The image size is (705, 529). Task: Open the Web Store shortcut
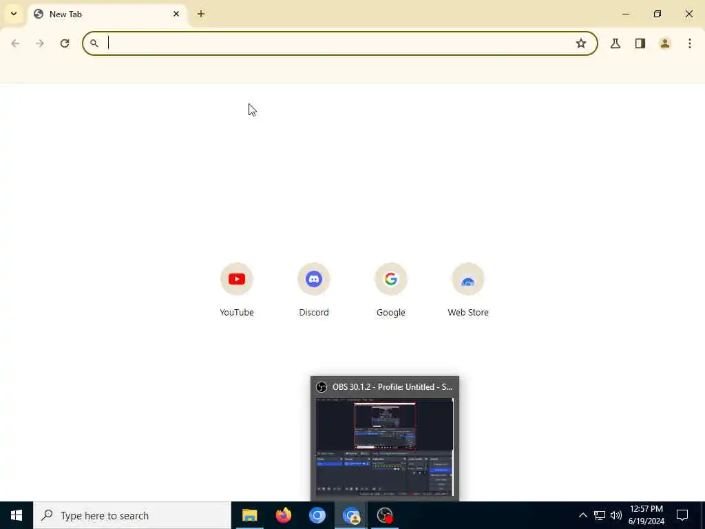(468, 279)
